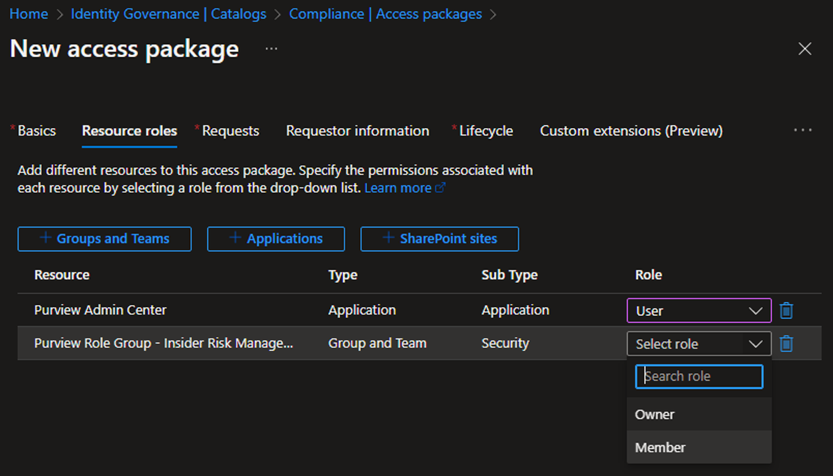Select the Resource roles tab
833x476 pixels.
click(130, 130)
